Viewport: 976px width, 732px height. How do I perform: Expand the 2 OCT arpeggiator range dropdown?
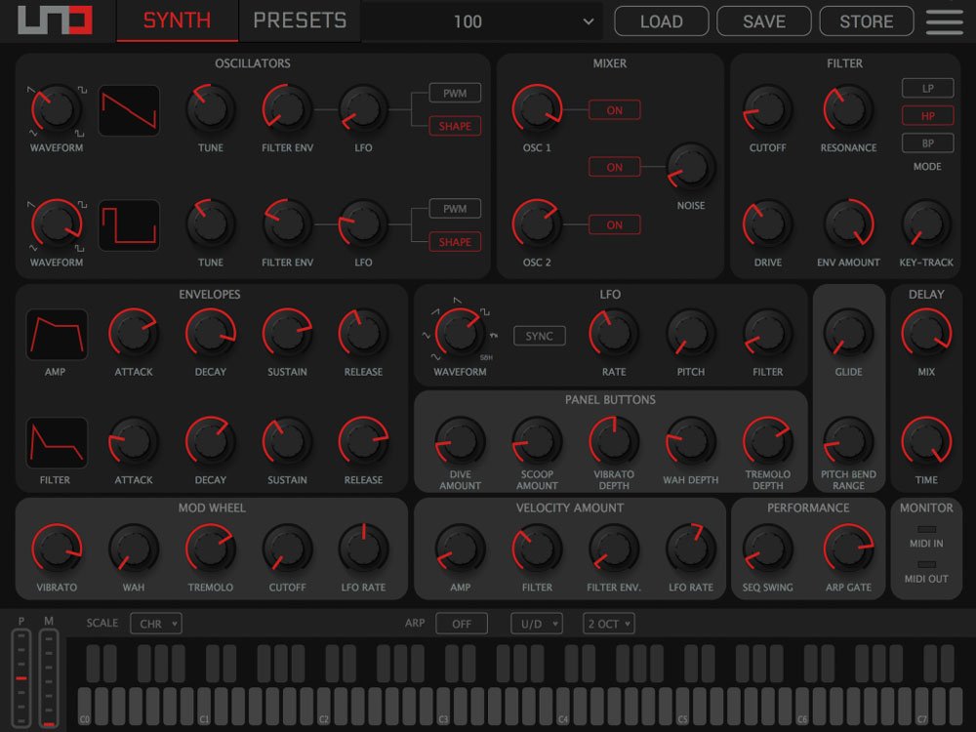608,624
